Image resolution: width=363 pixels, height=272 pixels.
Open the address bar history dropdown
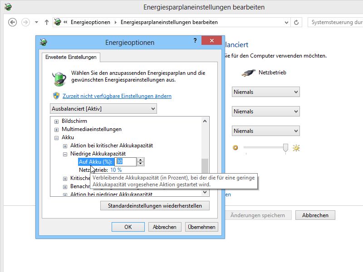pos(286,22)
